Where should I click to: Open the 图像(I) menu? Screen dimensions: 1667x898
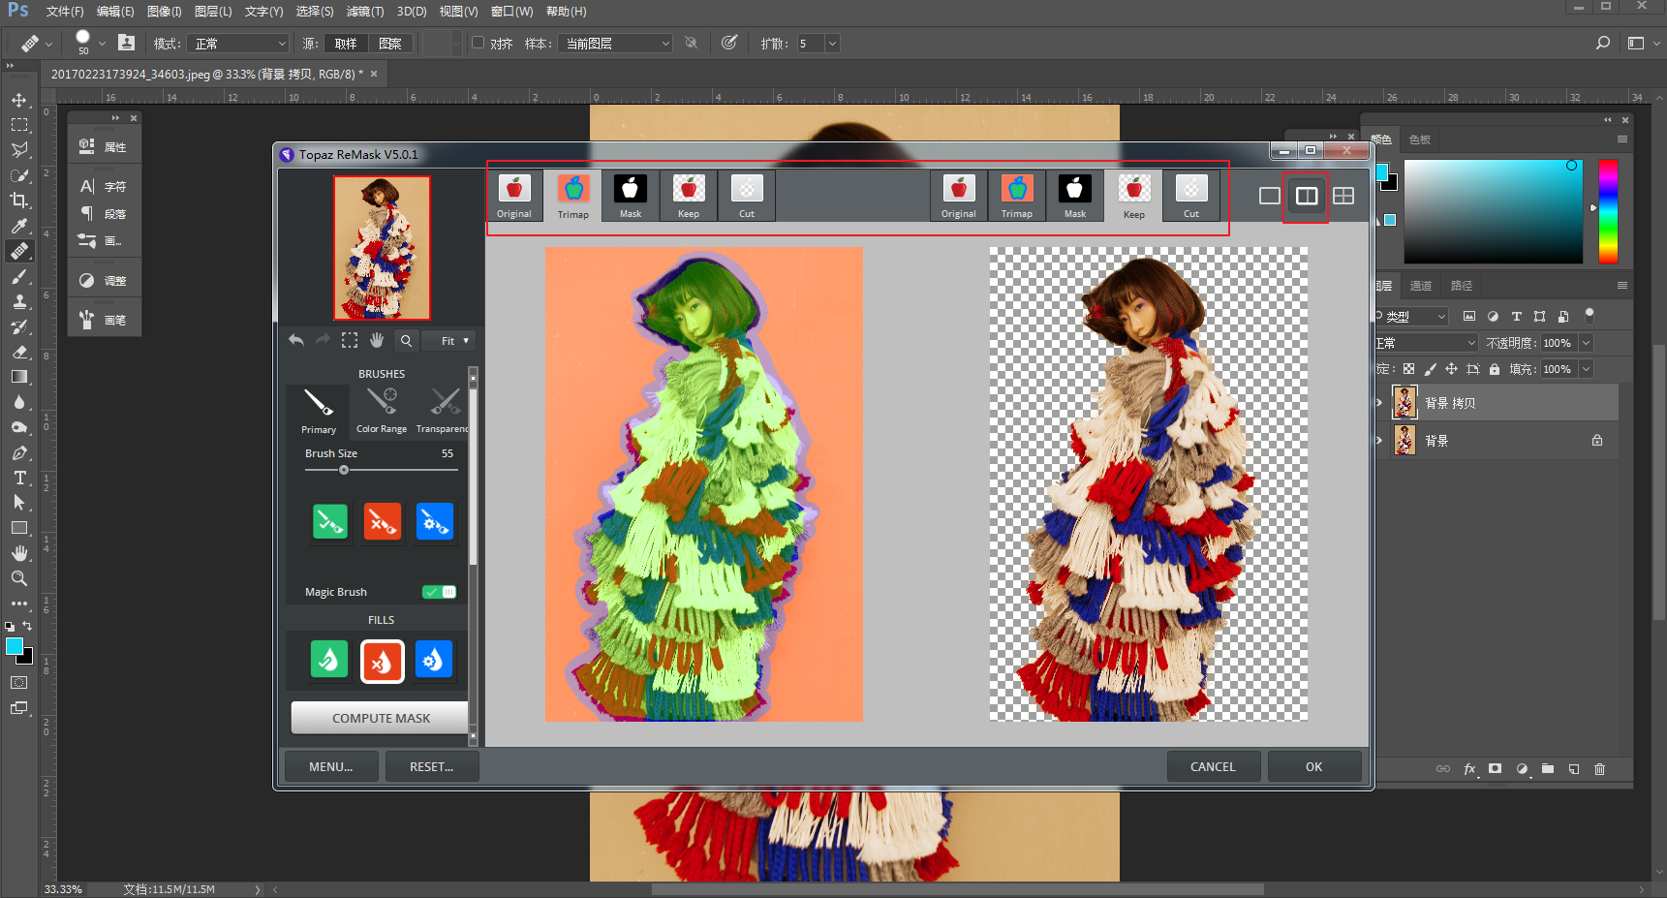tap(165, 12)
